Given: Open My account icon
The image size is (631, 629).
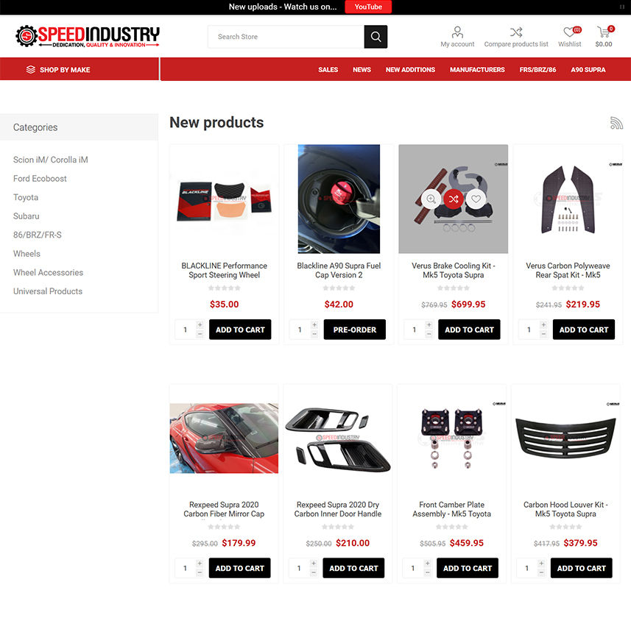Looking at the screenshot, I should click(457, 32).
